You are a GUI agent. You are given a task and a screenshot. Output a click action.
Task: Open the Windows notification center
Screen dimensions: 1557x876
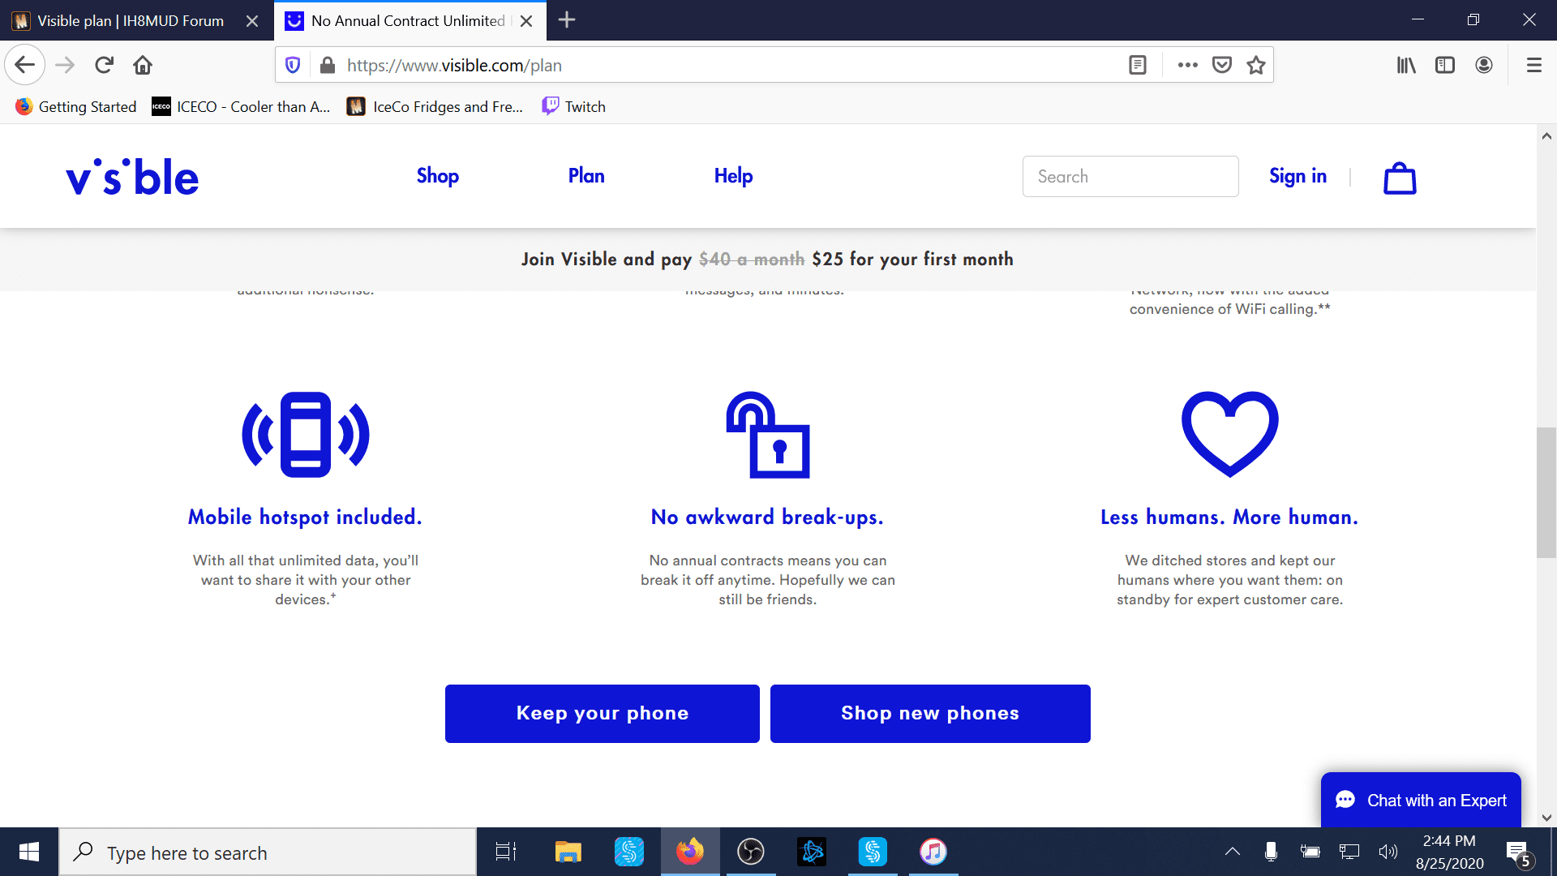(x=1518, y=852)
